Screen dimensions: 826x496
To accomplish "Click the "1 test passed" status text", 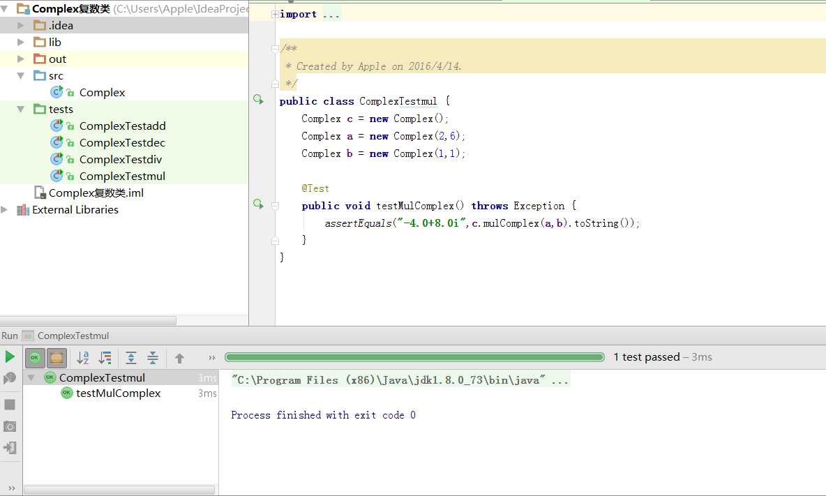I will point(647,357).
